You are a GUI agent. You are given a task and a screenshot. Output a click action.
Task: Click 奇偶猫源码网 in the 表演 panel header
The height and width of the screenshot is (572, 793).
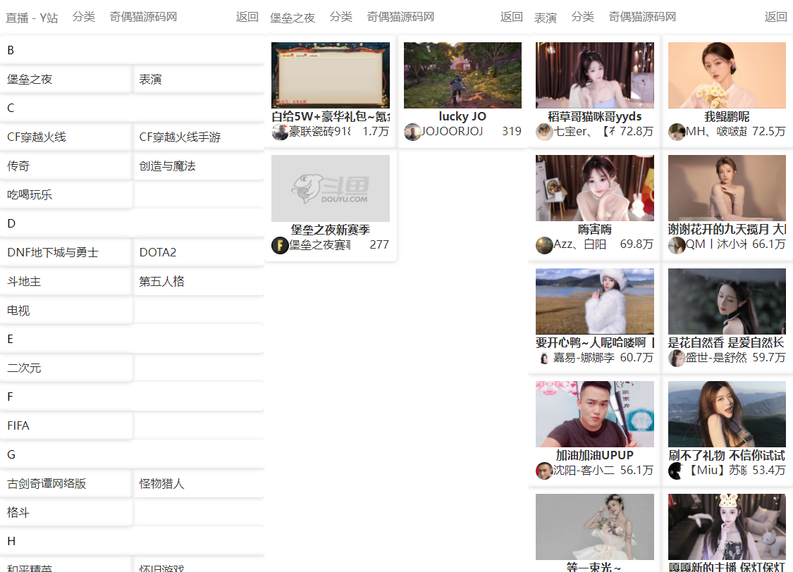click(x=642, y=17)
